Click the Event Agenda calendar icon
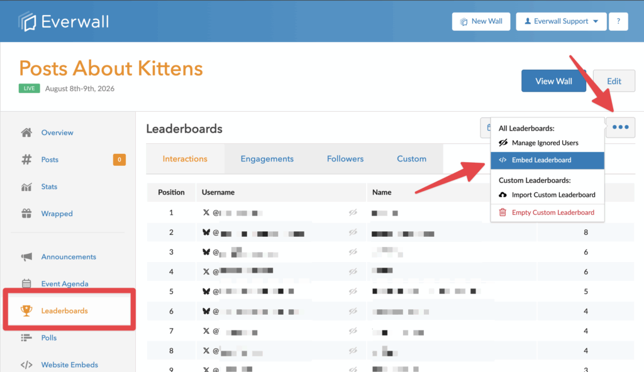The image size is (644, 372). 26,283
